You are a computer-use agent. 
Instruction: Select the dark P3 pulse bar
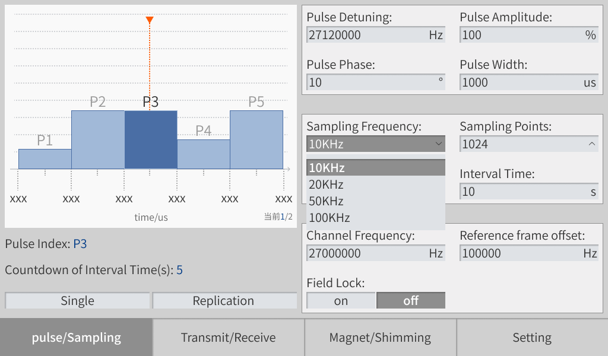point(151,139)
